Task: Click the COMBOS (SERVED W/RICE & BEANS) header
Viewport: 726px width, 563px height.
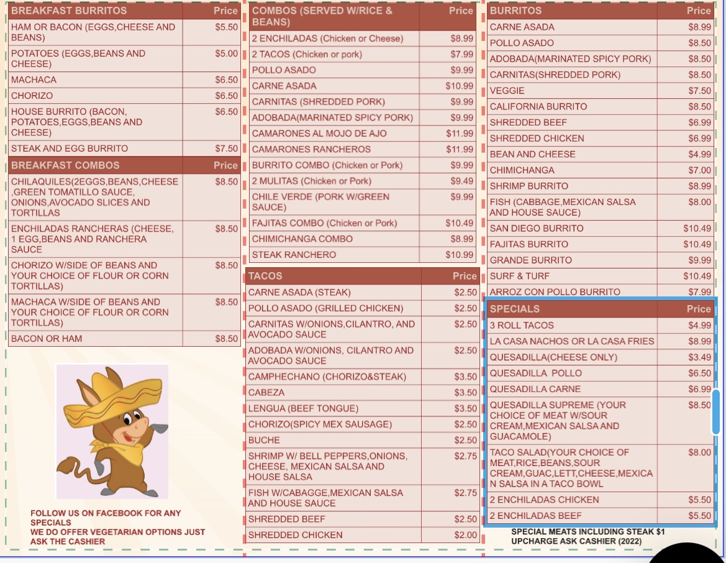Action: 322,16
